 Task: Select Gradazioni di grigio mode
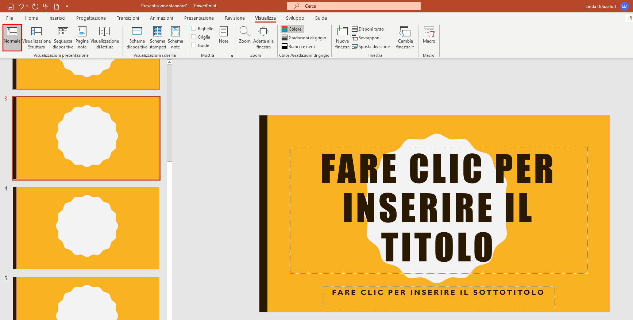304,38
